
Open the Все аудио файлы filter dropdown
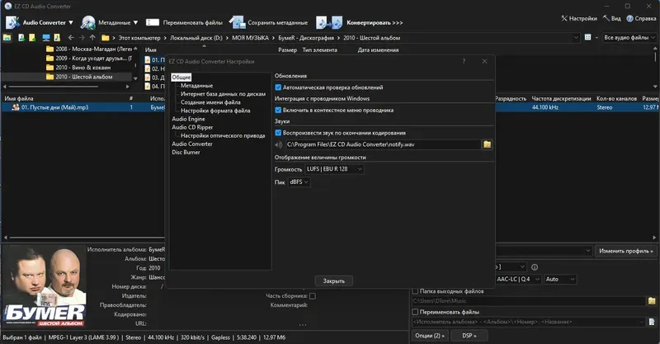tap(629, 37)
